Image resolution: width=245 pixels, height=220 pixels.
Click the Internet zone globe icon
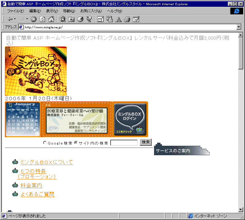tap(190, 216)
